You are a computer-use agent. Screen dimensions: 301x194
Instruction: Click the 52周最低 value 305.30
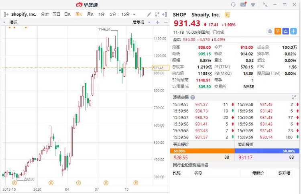[x=204, y=87]
